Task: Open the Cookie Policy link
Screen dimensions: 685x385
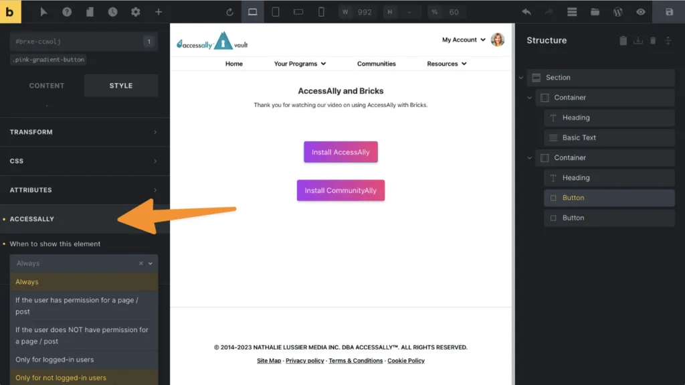Action: point(406,361)
